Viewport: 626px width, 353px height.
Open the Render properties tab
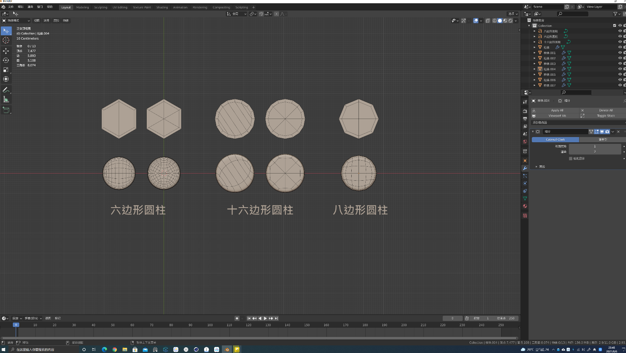tap(525, 111)
